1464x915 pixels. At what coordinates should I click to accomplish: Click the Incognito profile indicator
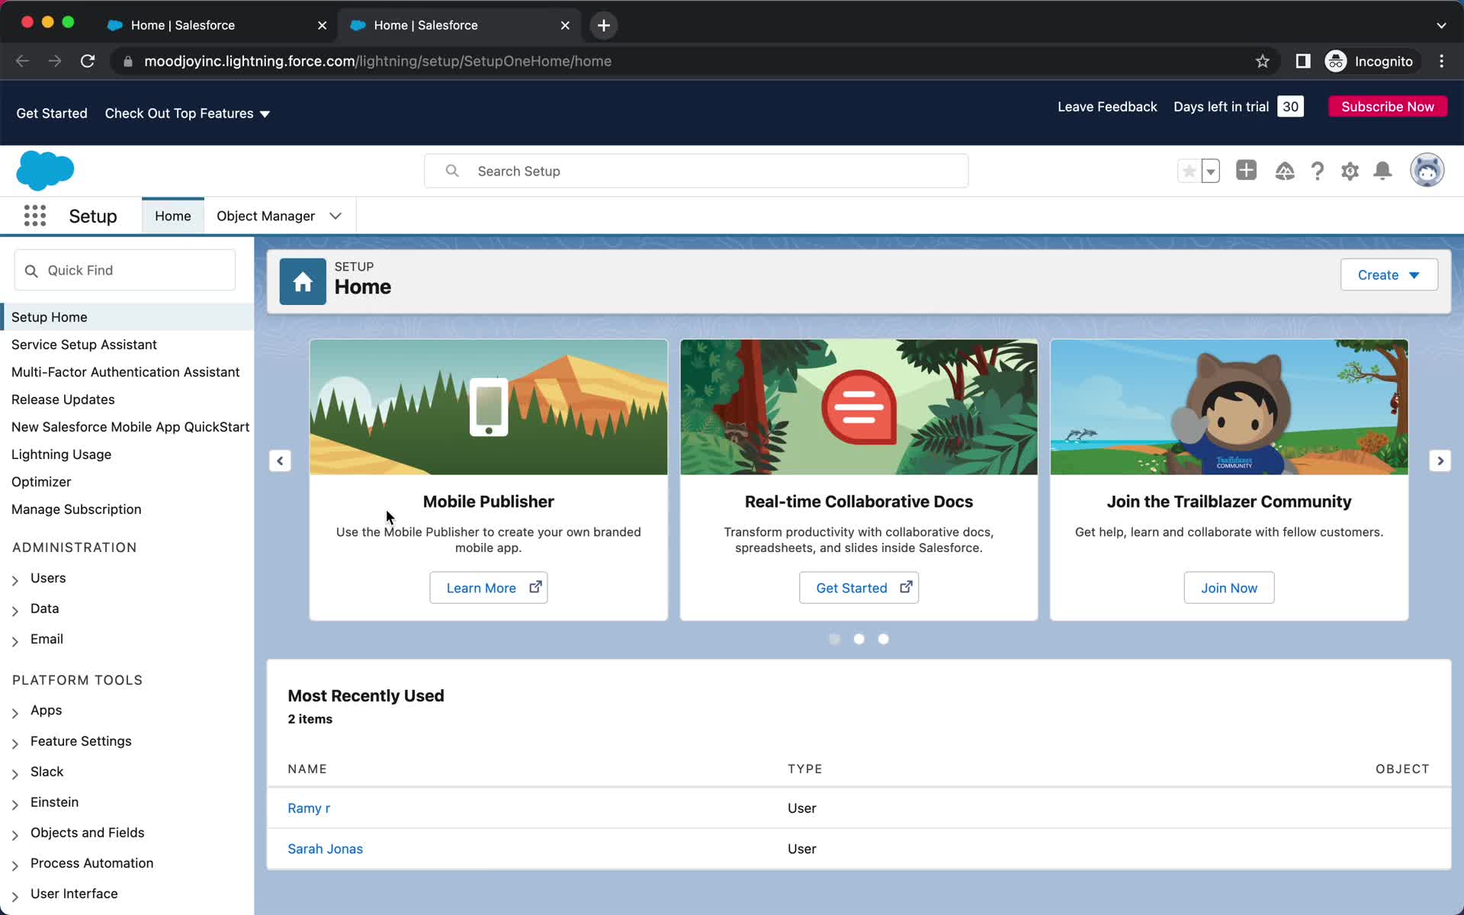pyautogui.click(x=1370, y=61)
